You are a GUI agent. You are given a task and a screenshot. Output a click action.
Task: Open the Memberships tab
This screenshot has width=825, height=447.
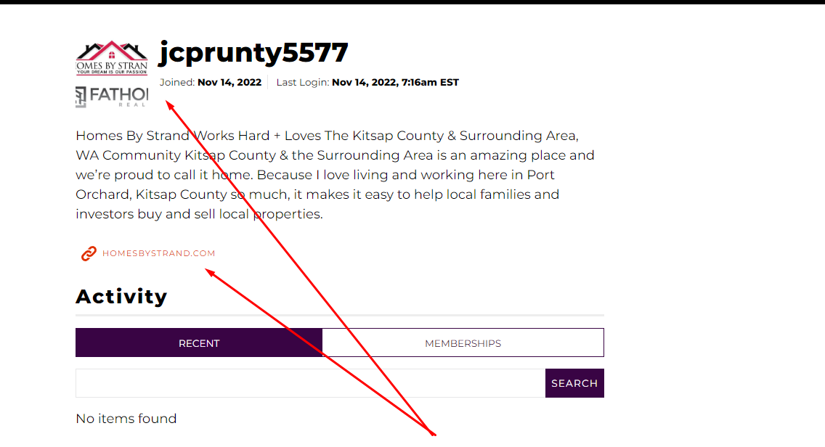(x=463, y=343)
